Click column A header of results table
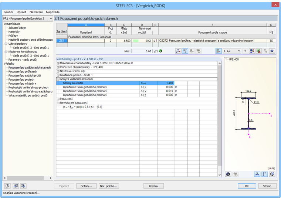Image resolution: width=281 pixels, height=200 pixels. point(86,25)
